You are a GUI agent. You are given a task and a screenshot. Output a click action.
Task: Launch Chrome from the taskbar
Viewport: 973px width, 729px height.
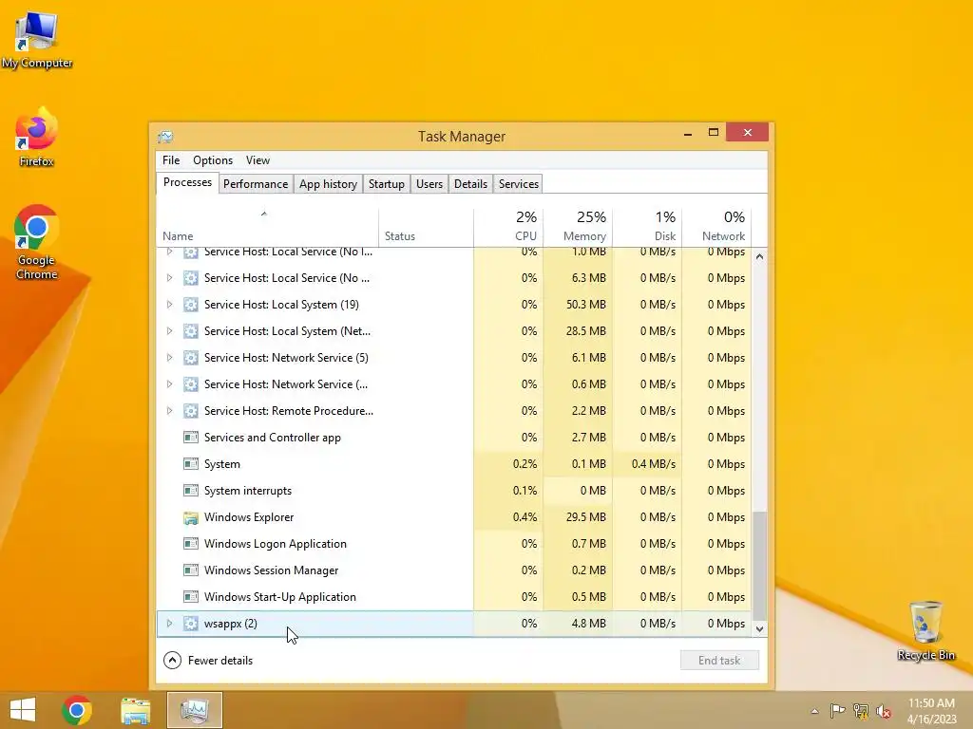pos(77,710)
